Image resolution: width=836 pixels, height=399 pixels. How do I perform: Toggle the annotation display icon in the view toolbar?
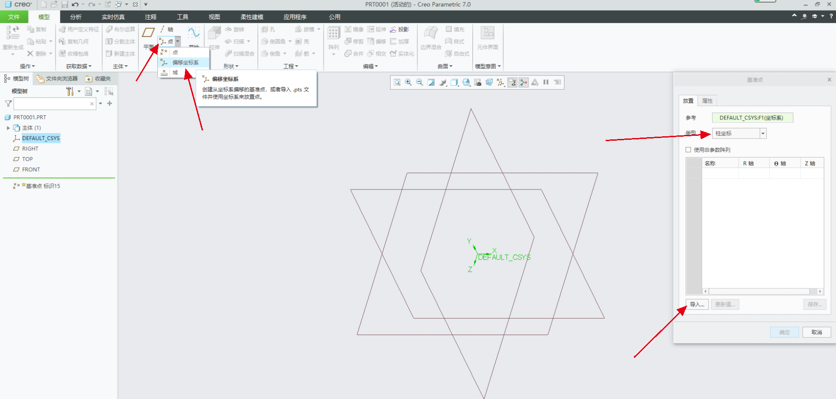[512, 83]
